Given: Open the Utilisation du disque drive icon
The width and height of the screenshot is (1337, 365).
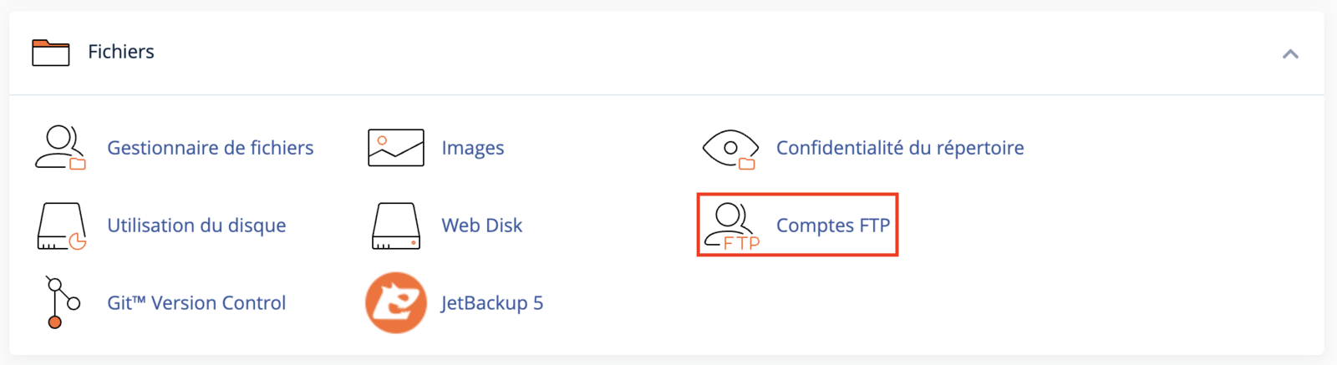Looking at the screenshot, I should (x=61, y=226).
